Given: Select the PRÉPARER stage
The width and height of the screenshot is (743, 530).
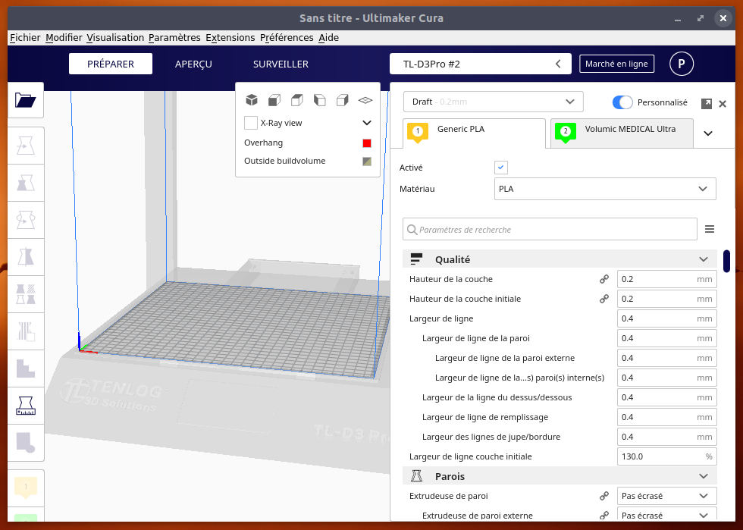Looking at the screenshot, I should 111,64.
